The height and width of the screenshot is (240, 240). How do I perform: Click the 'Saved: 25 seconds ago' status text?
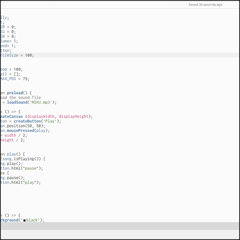click(205, 5)
